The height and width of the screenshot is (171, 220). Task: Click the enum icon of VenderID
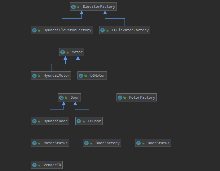point(34,165)
